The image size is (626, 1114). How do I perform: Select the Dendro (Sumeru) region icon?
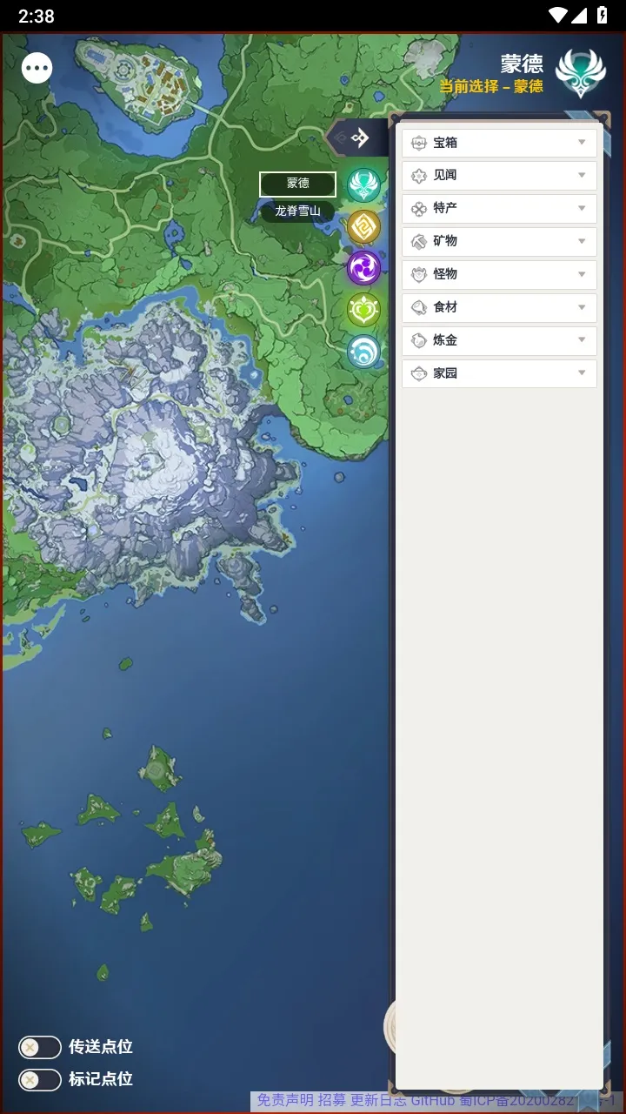[364, 309]
